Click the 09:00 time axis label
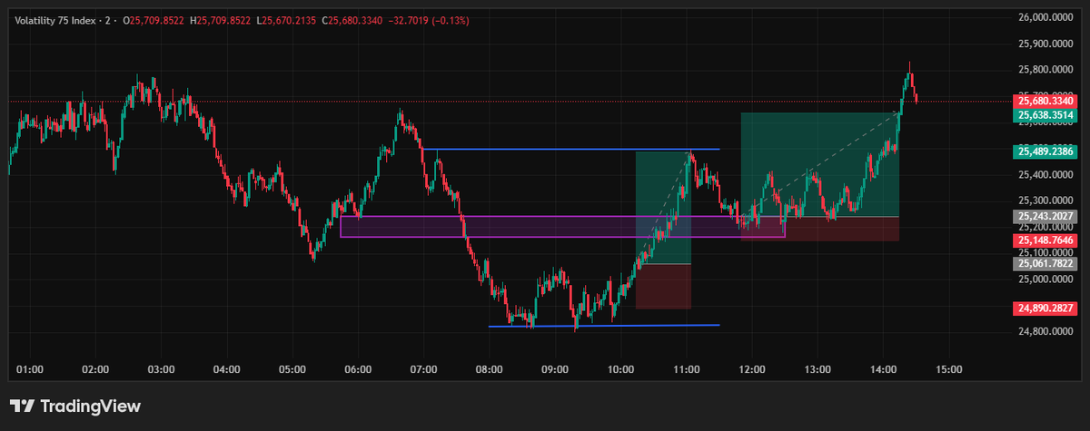 click(554, 369)
